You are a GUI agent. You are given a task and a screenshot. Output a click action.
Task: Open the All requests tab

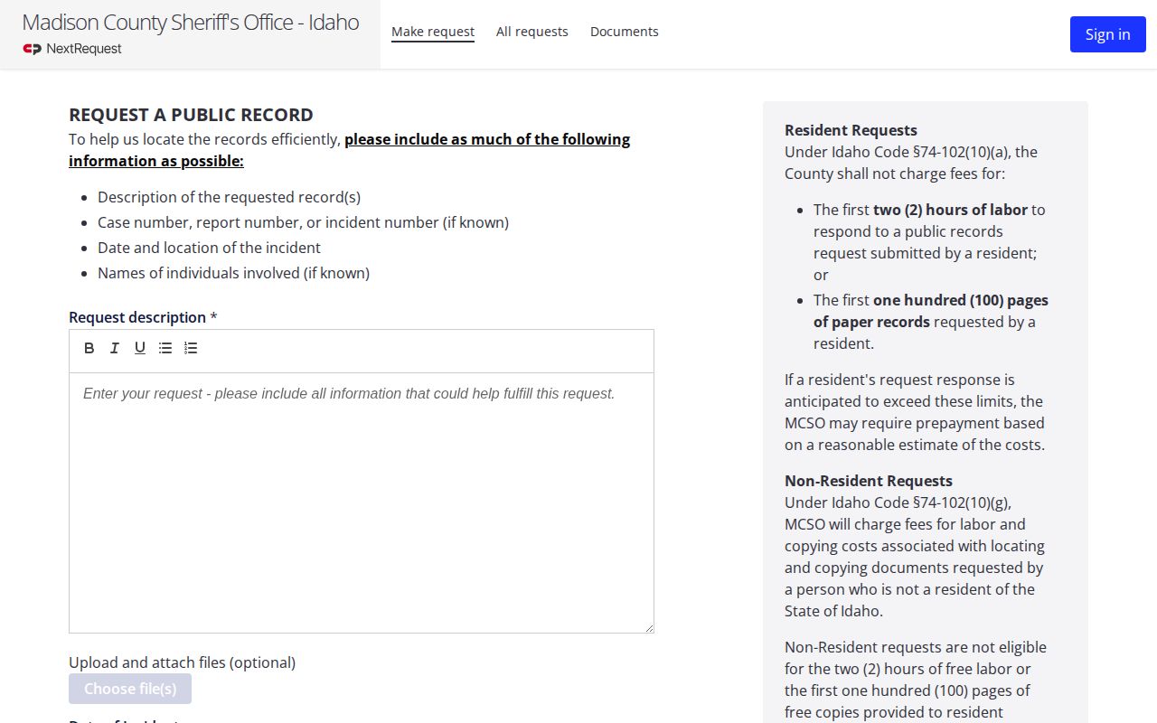coord(532,32)
